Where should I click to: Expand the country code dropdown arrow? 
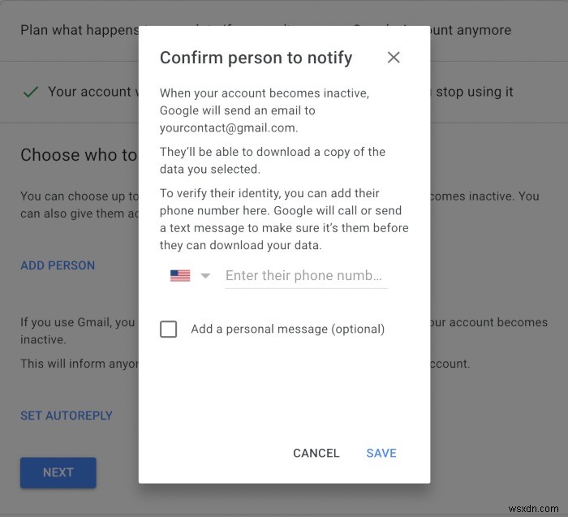point(205,276)
